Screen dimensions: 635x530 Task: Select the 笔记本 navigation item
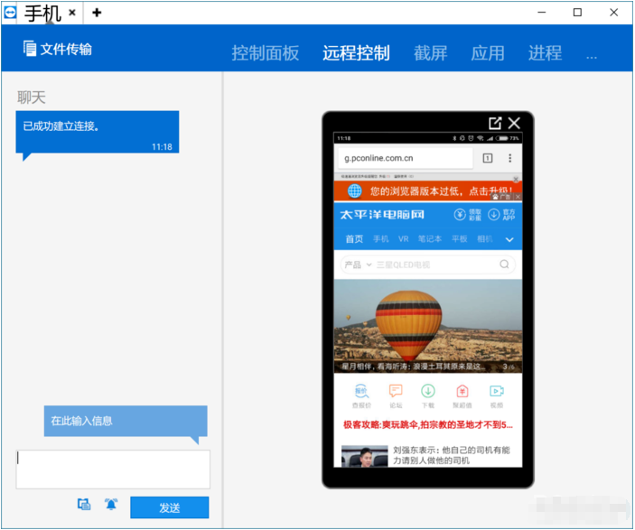430,239
